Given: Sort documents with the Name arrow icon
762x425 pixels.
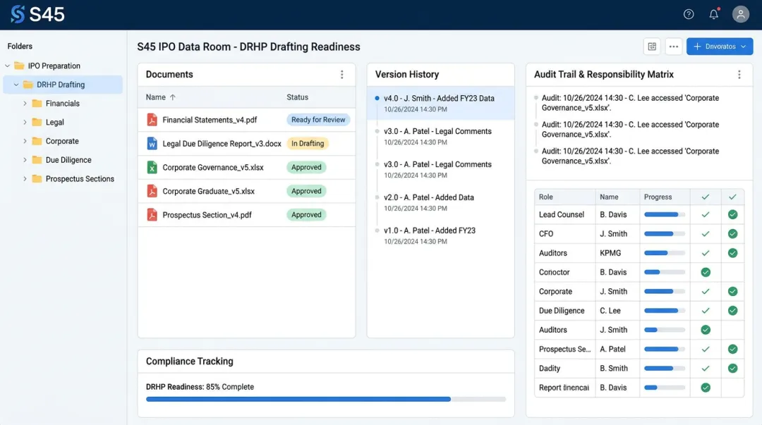Looking at the screenshot, I should point(173,97).
